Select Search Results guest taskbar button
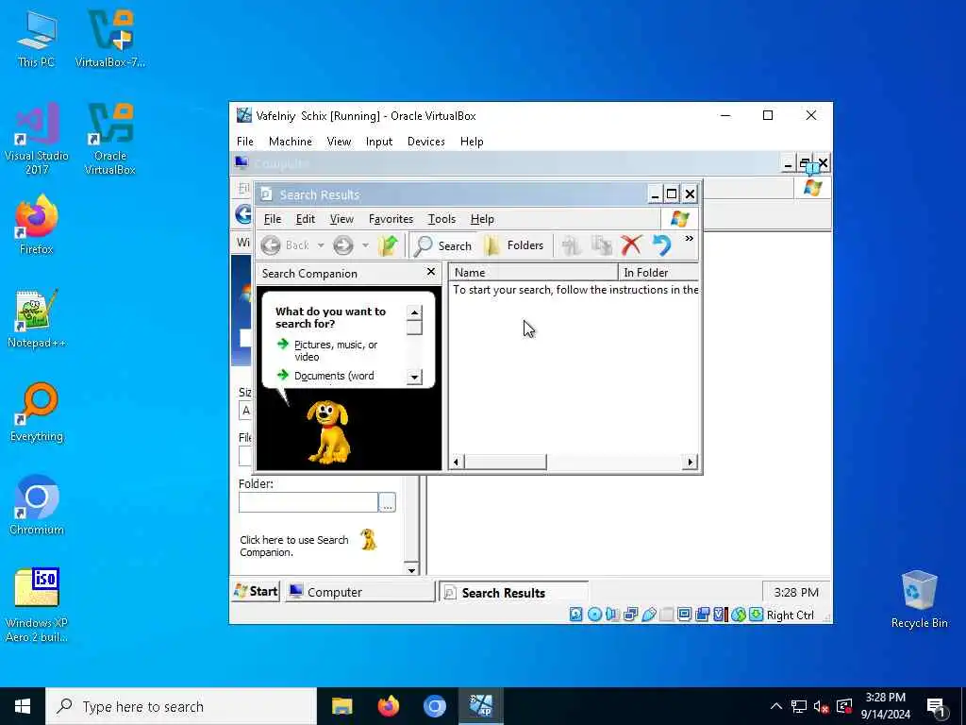This screenshot has height=725, width=966. coord(514,593)
